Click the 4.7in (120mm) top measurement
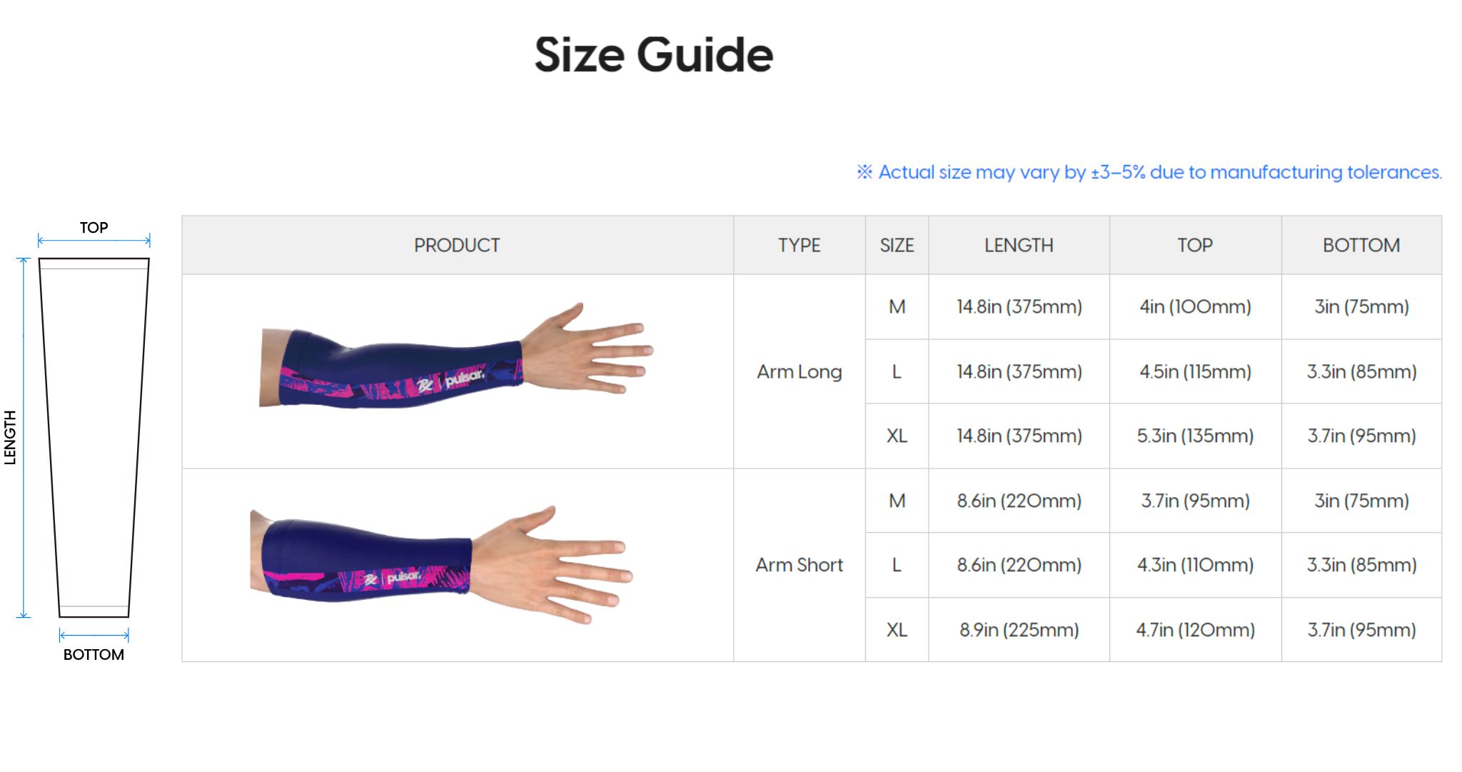1462x772 pixels. pyautogui.click(x=1195, y=630)
